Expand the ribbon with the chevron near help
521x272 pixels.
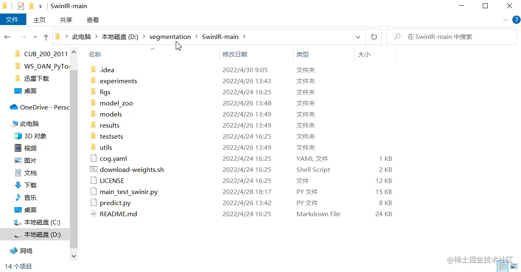click(505, 19)
